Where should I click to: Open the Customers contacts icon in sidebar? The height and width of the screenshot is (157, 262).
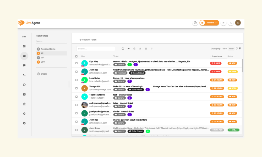(x=24, y=94)
